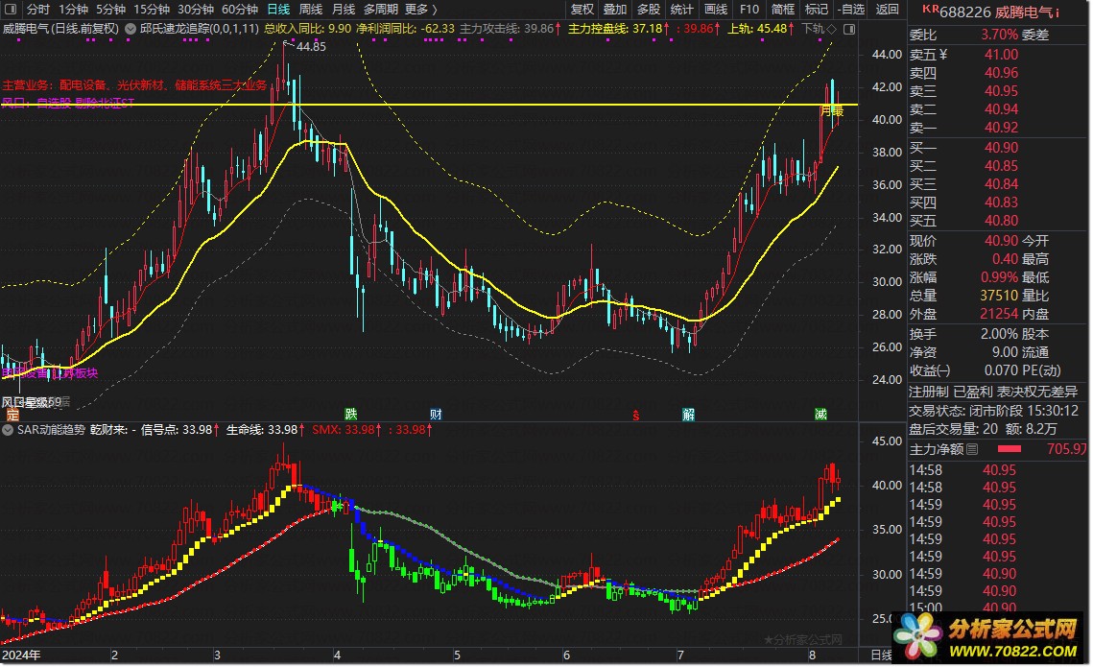
Task: Click the green 减 event marker
Action: (820, 414)
